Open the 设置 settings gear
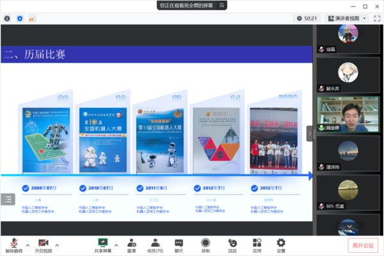This screenshot has height=256, width=384. click(281, 243)
